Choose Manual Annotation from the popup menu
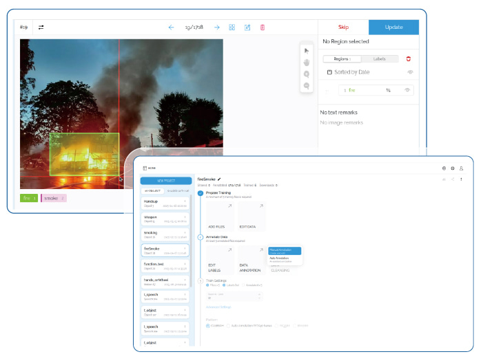This screenshot has width=483, height=363. (284, 251)
